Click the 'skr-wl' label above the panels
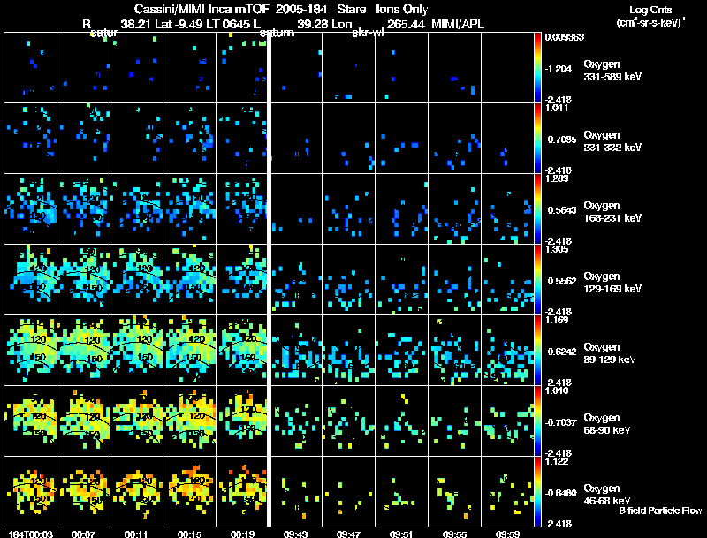Viewport: 707px width, 538px height. 368,33
